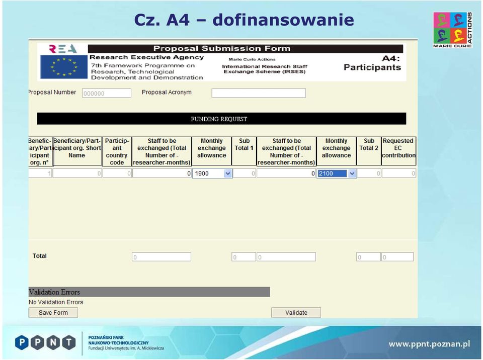This screenshot has height=360, width=483.
Task: Click the 'Total' row label
Action: coord(39,256)
